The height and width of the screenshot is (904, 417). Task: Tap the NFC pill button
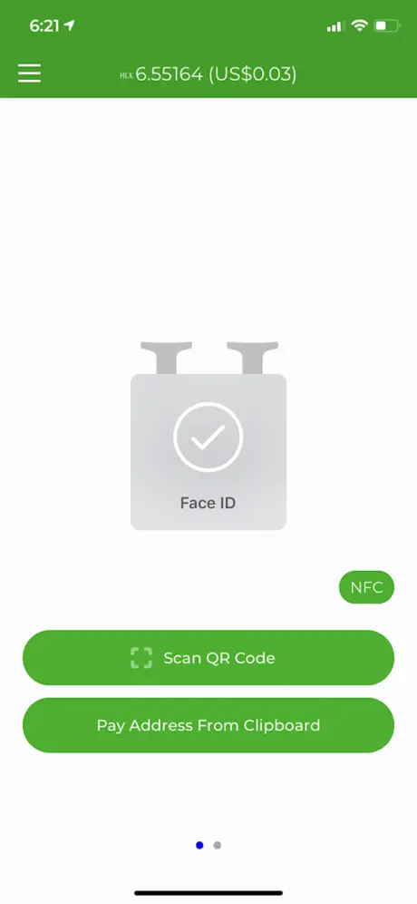point(367,587)
